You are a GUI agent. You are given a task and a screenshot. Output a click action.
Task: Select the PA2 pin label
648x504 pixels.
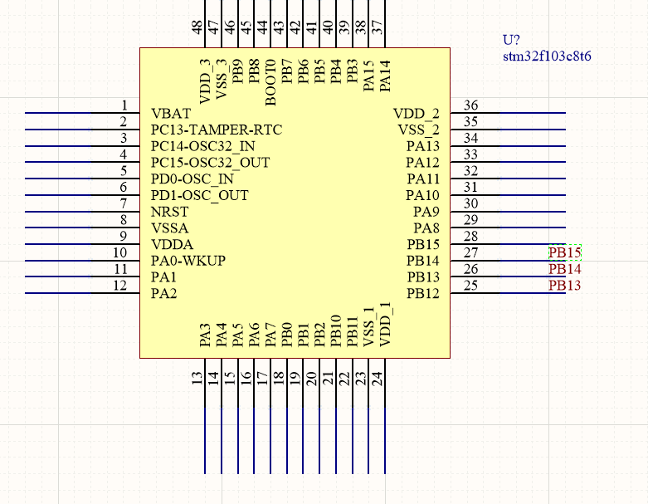pos(164,293)
